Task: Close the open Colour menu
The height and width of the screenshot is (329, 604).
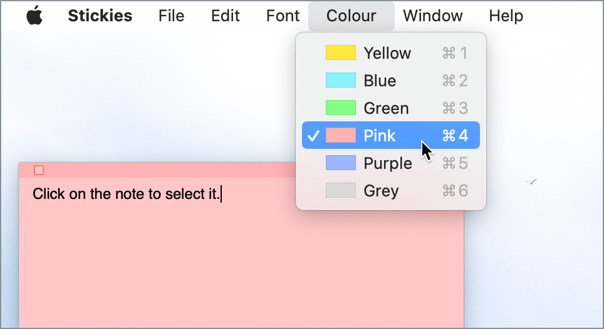Action: tap(351, 16)
